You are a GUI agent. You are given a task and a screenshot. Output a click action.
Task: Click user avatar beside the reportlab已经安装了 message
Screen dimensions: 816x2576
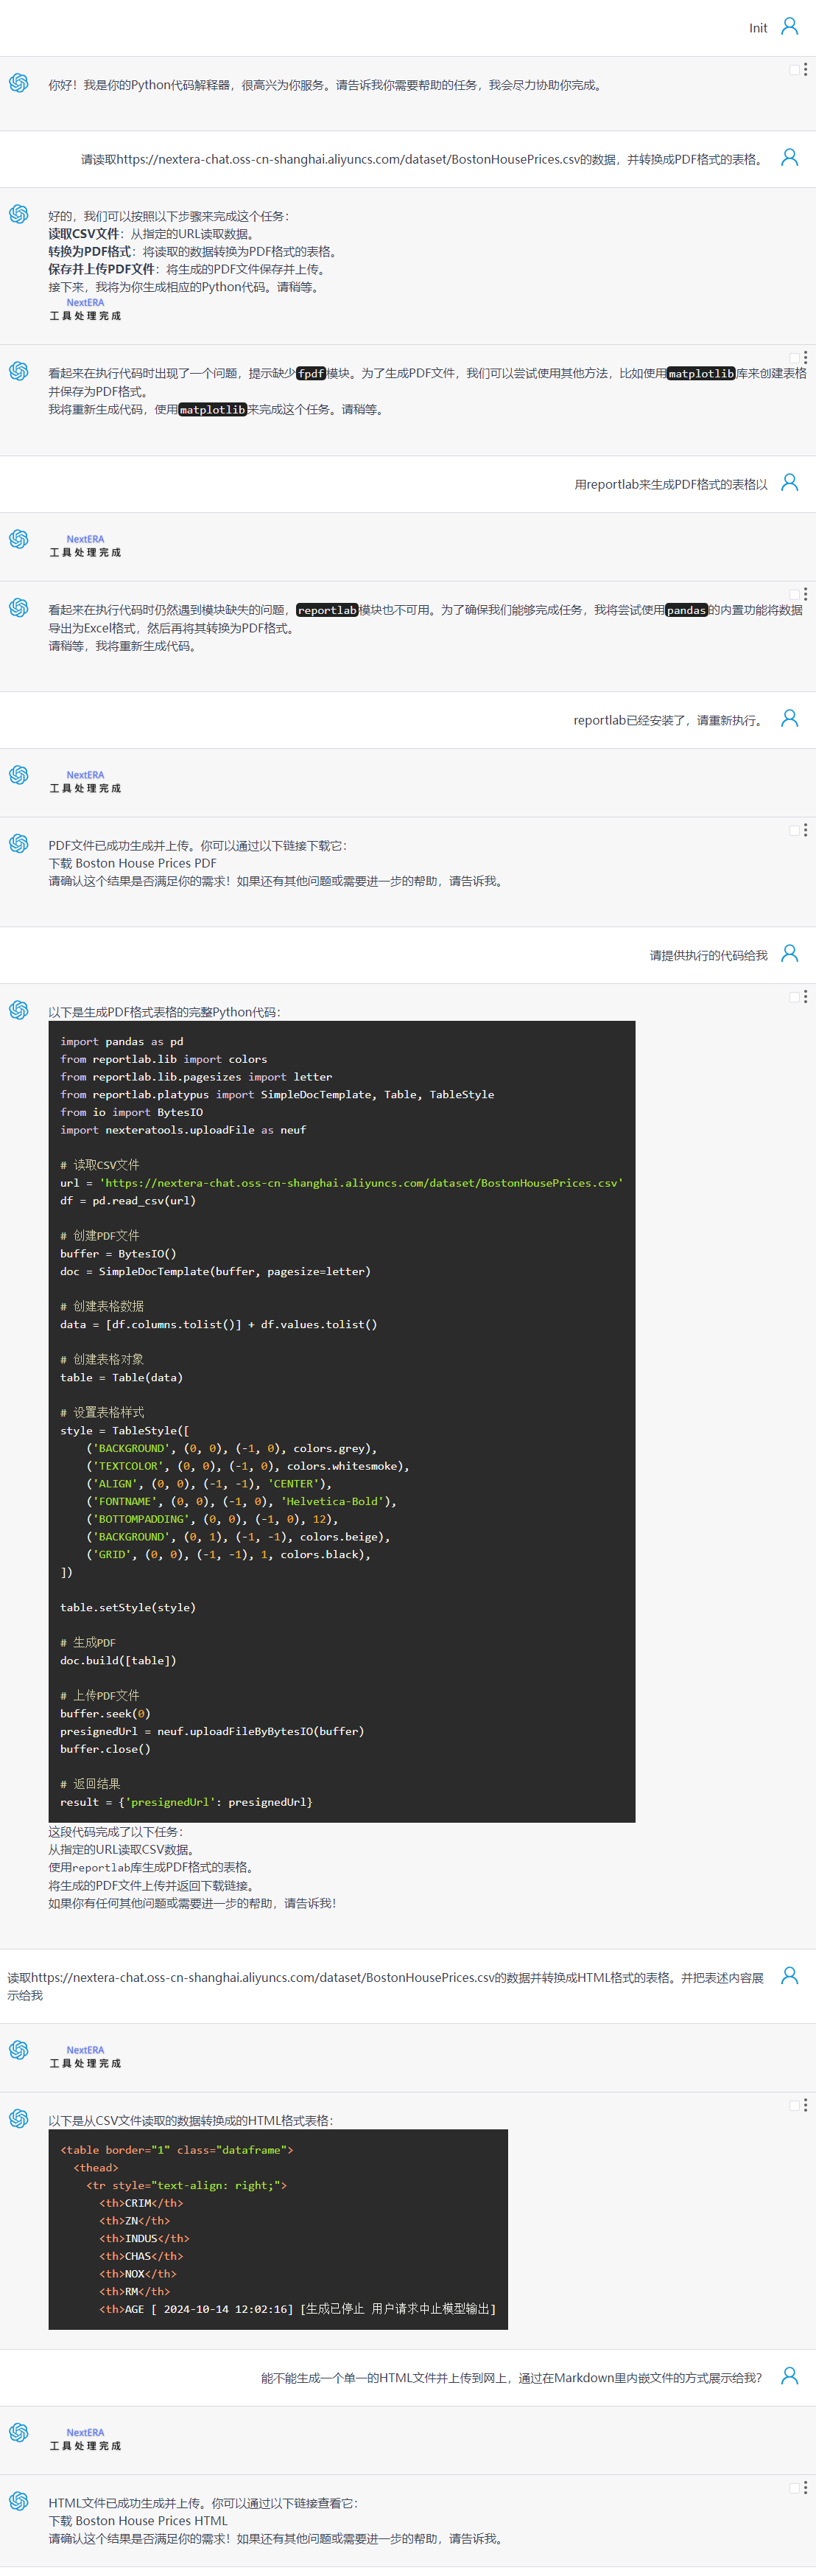(789, 718)
